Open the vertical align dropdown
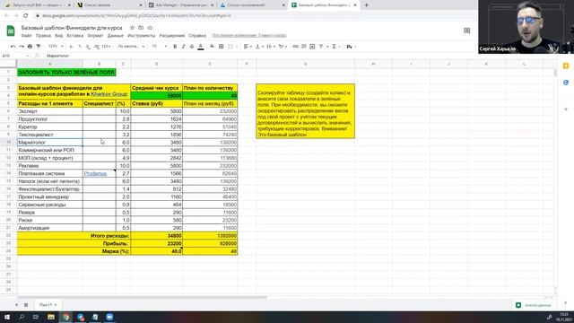This screenshot has width=574, height=323. click(259, 47)
